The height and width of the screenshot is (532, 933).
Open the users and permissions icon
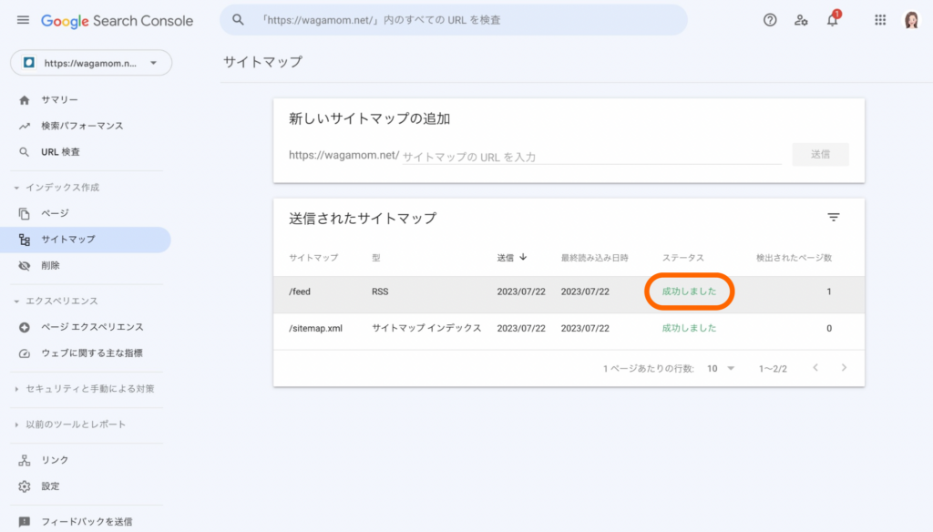pyautogui.click(x=801, y=20)
